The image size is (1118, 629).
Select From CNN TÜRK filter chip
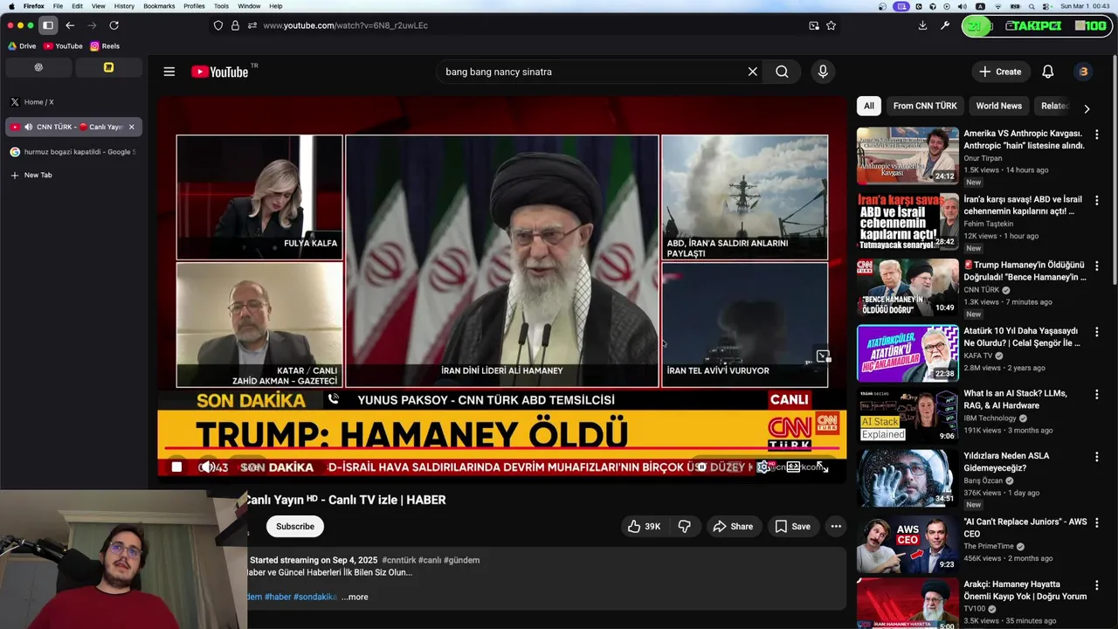pos(925,106)
